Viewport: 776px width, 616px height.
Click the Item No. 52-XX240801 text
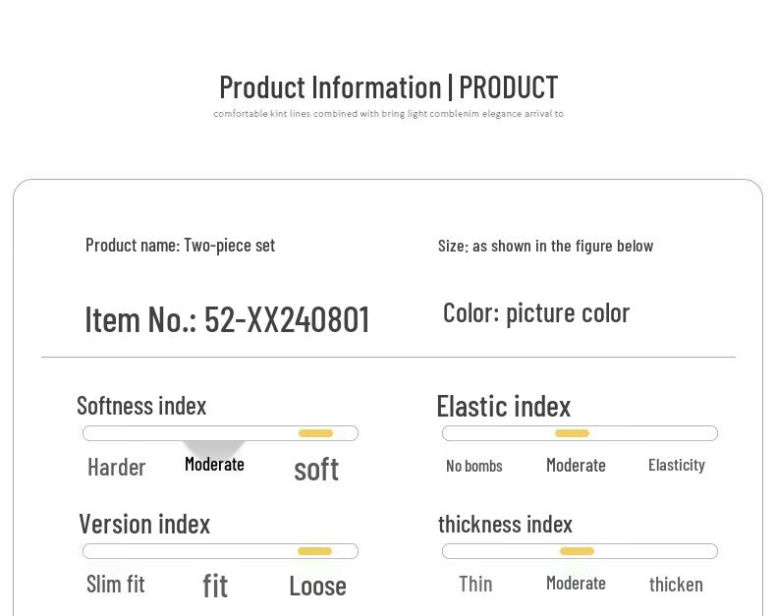[227, 319]
